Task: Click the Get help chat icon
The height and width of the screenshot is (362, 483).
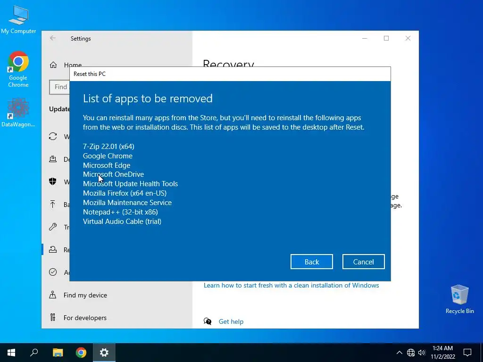Action: point(208,321)
